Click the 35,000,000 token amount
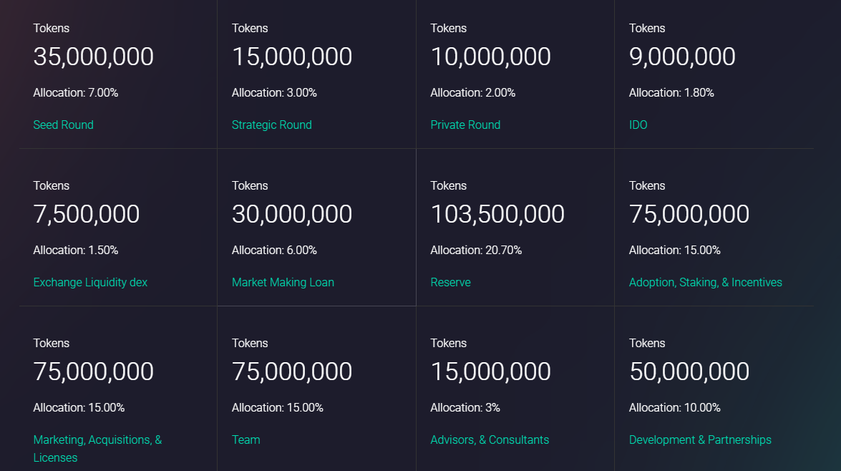Screen dimensions: 841x471 point(93,57)
